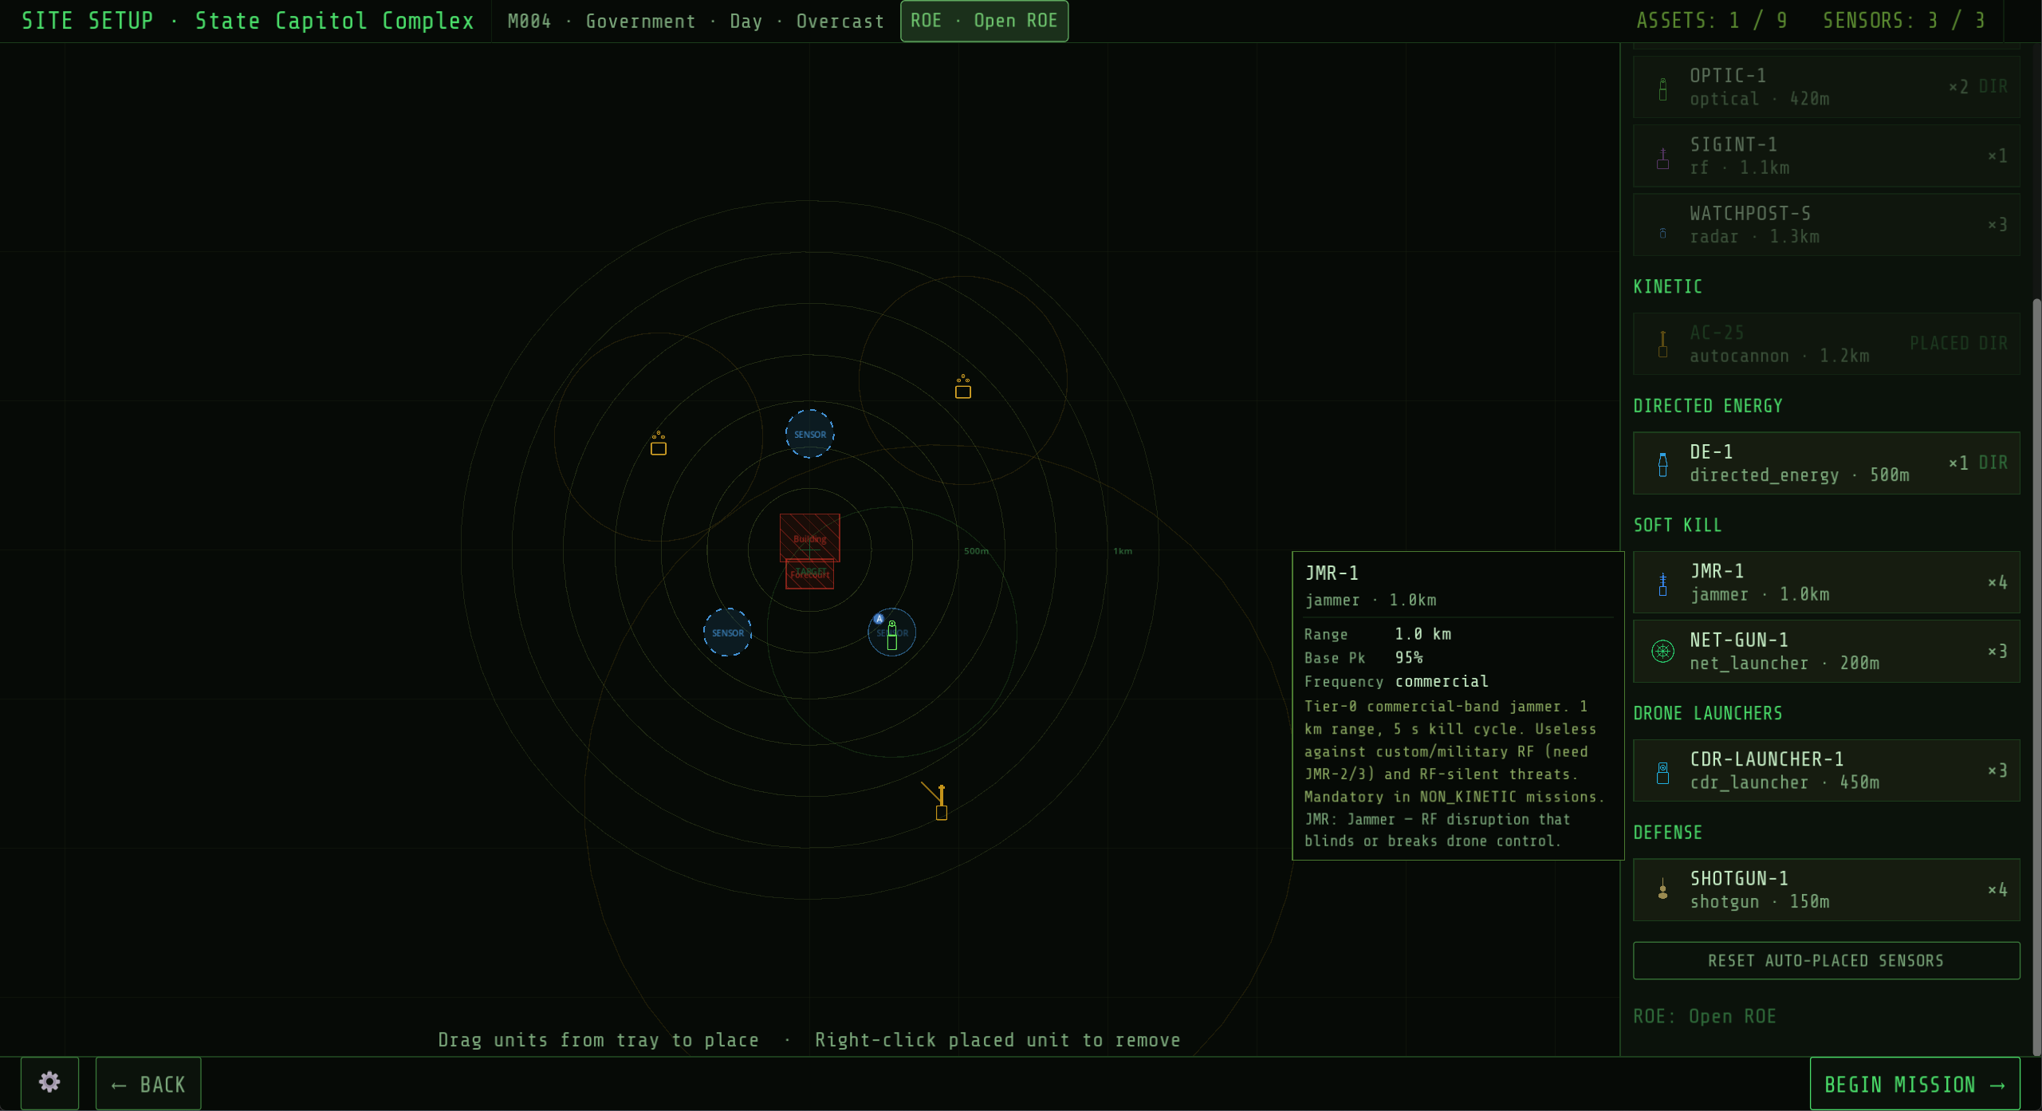The width and height of the screenshot is (2042, 1111).
Task: Click the SHOTGUN-1 shotgun icon
Action: point(1662,889)
